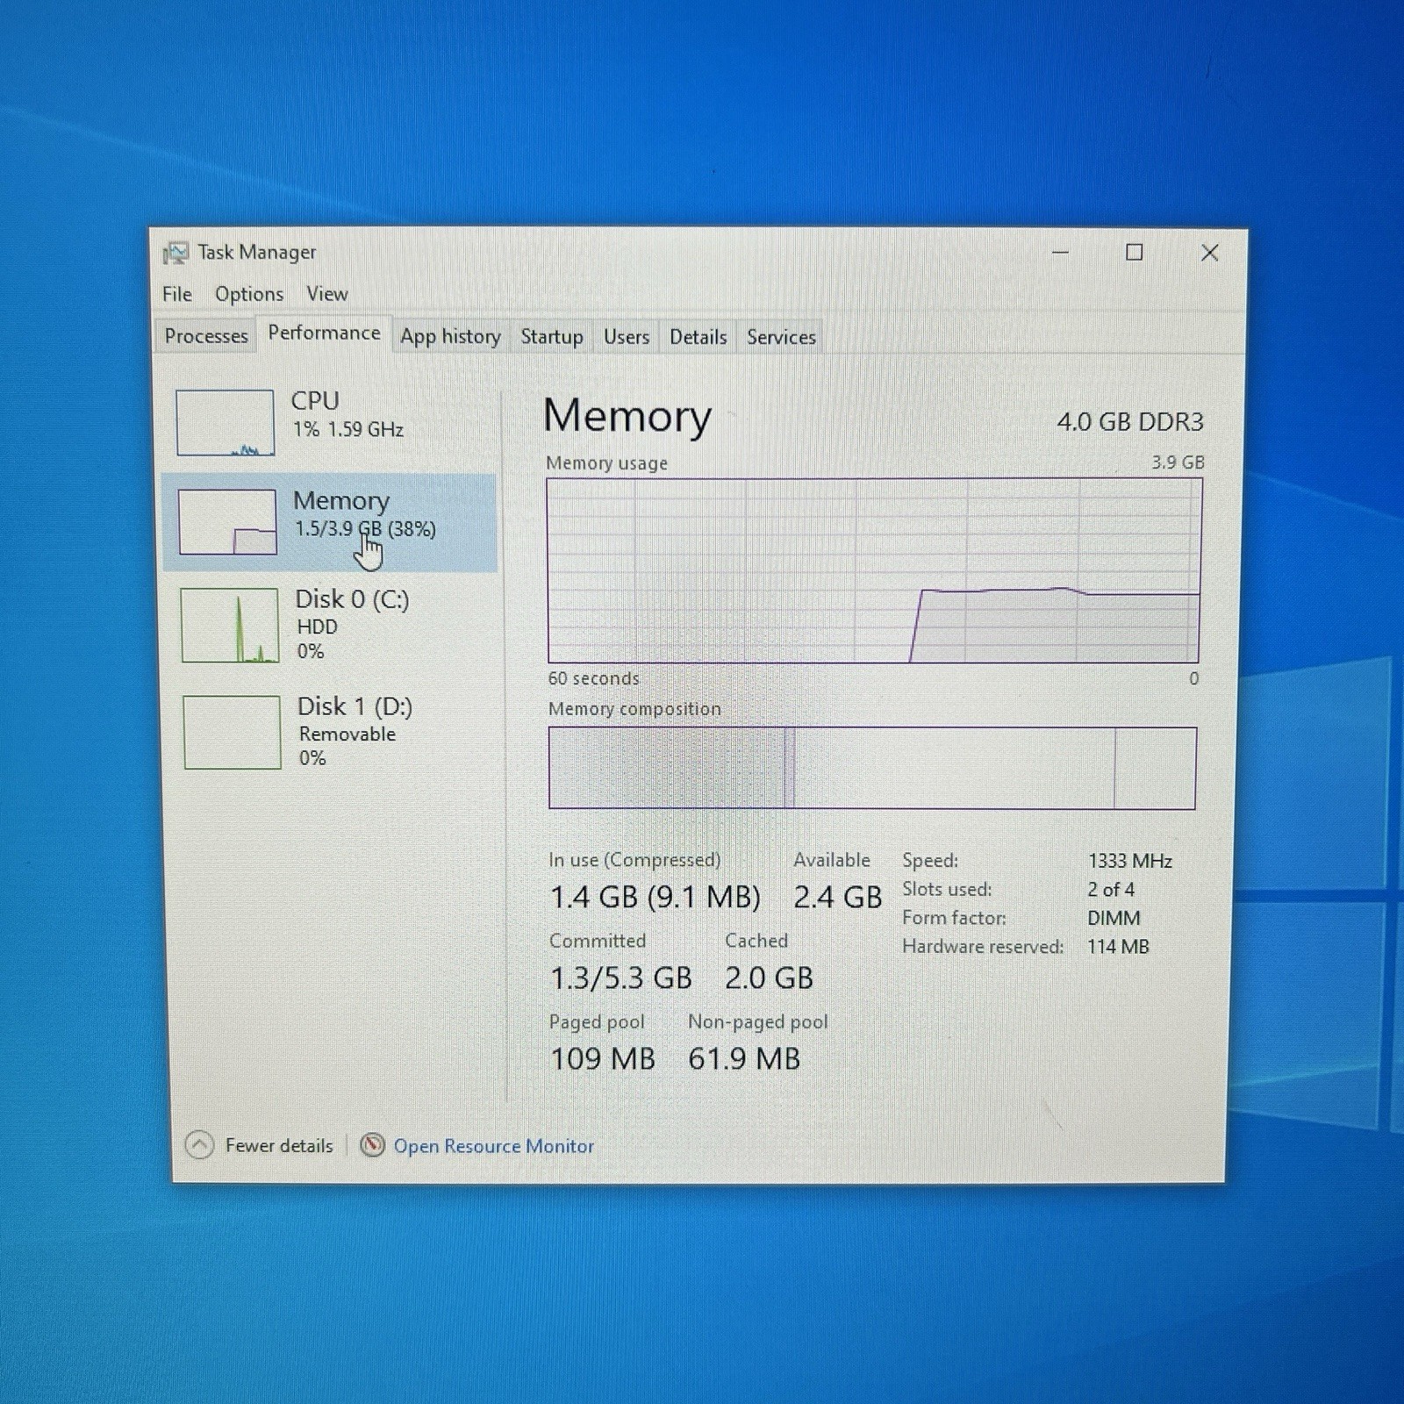Maximize the Task Manager window
This screenshot has height=1404, width=1404.
(x=1135, y=253)
